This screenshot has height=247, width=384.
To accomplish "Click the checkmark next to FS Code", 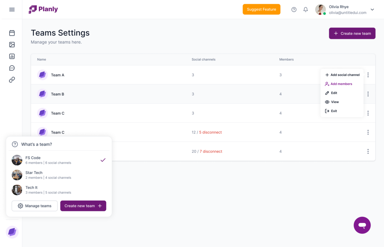I will [x=103, y=160].
